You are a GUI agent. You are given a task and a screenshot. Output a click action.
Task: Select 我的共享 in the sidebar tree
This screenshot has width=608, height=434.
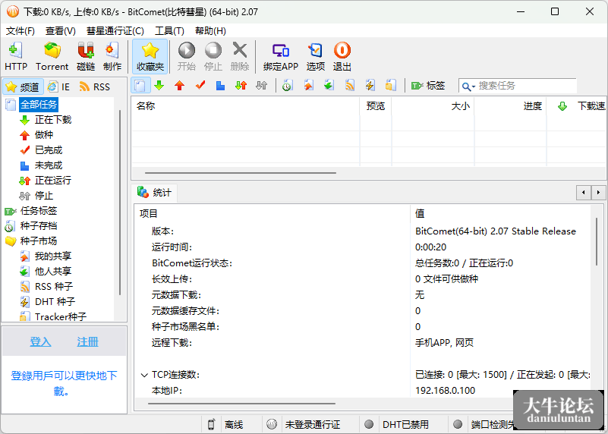(x=53, y=256)
